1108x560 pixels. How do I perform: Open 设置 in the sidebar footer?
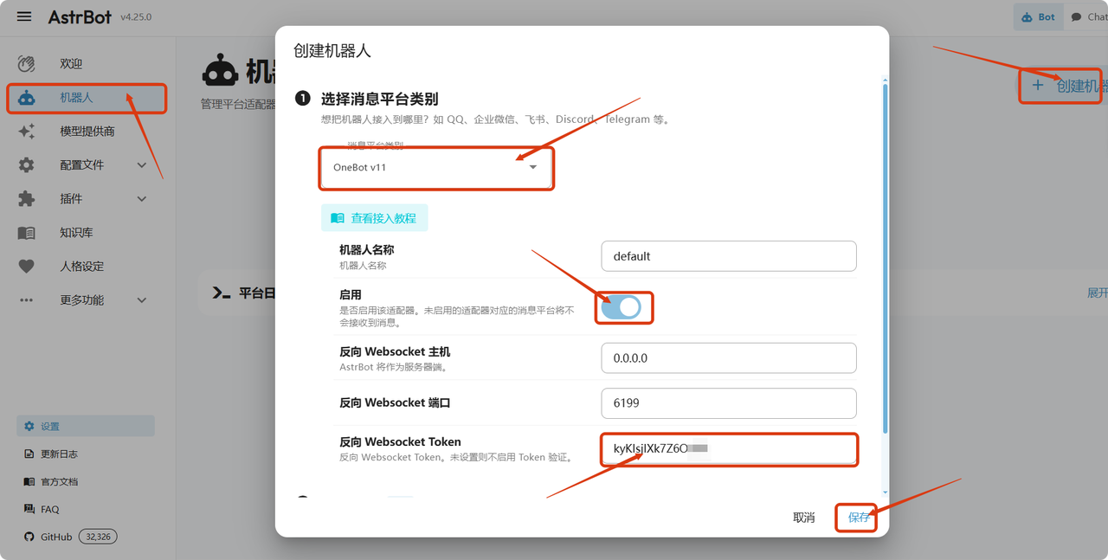point(86,427)
